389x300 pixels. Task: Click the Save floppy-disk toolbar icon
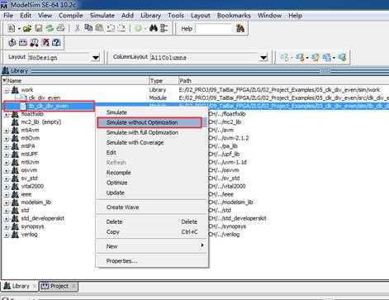(39, 28)
